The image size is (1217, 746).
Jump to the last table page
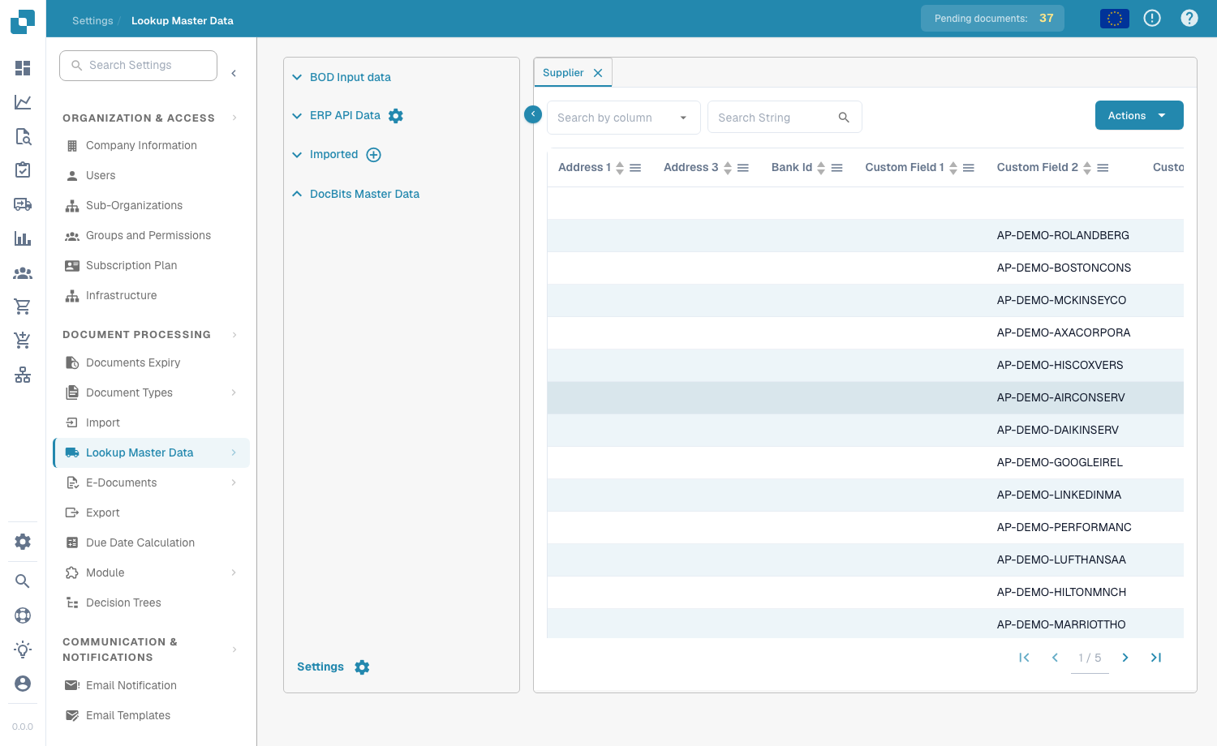pos(1156,658)
